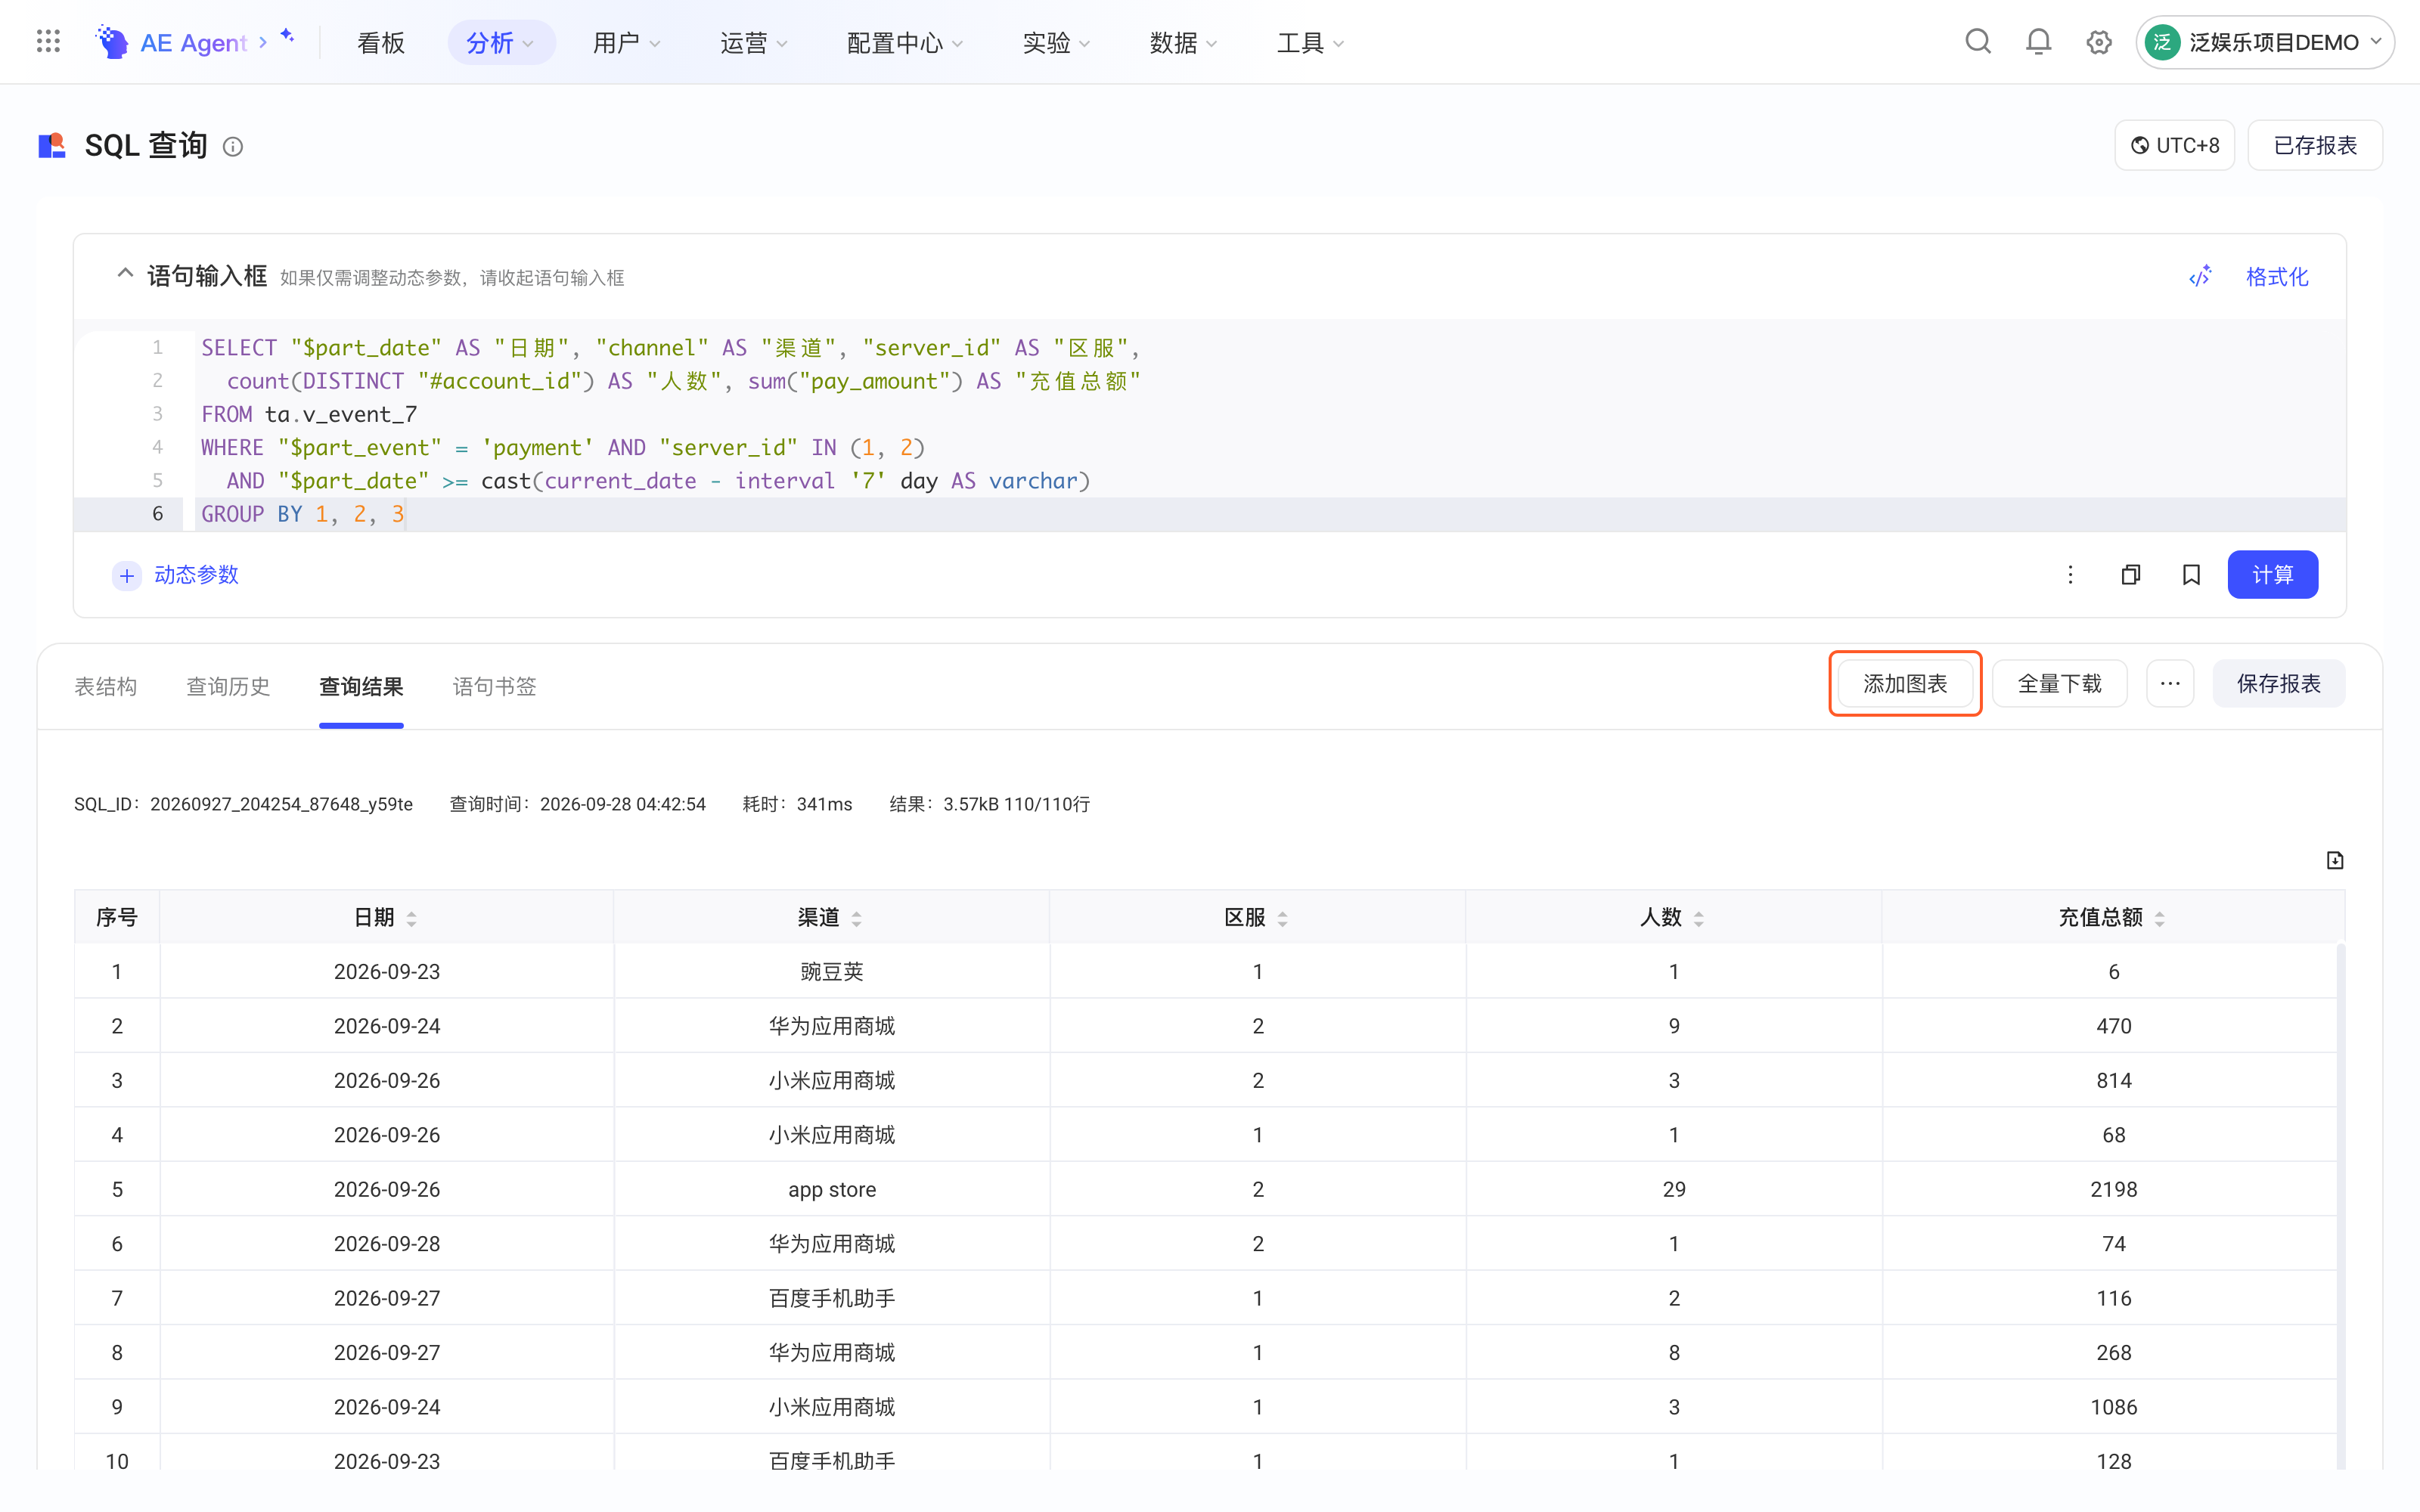Change the UTC+8 timezone setting

click(x=2174, y=146)
